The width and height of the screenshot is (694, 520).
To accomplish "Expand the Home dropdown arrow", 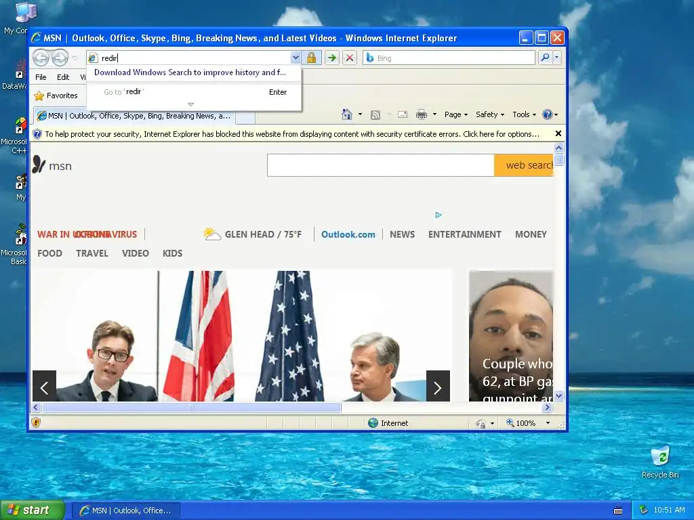I will pos(360,114).
